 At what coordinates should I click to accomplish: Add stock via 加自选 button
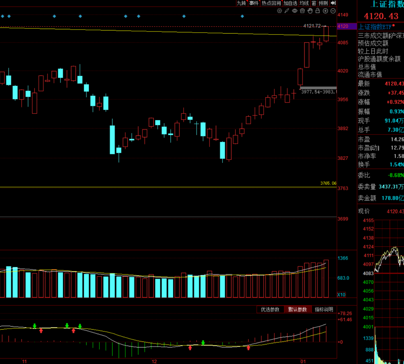(290, 3)
